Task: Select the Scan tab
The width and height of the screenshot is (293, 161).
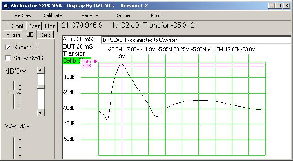Action: tap(13, 35)
